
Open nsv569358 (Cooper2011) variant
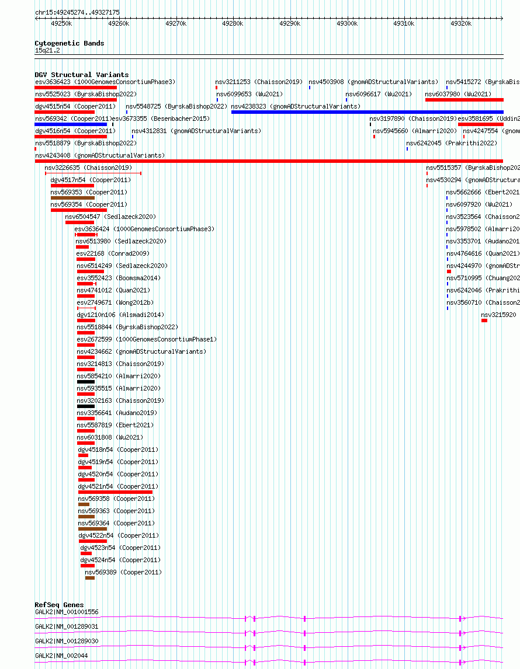[x=116, y=499]
